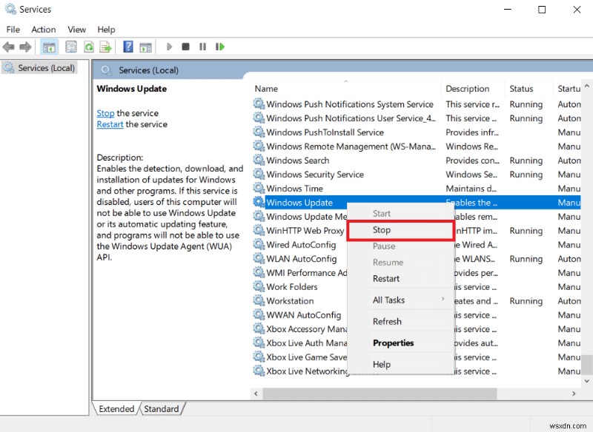Click the Export List toolbar icon

(x=105, y=47)
